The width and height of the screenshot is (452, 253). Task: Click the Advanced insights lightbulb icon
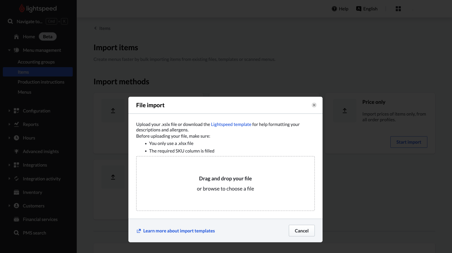(16, 151)
